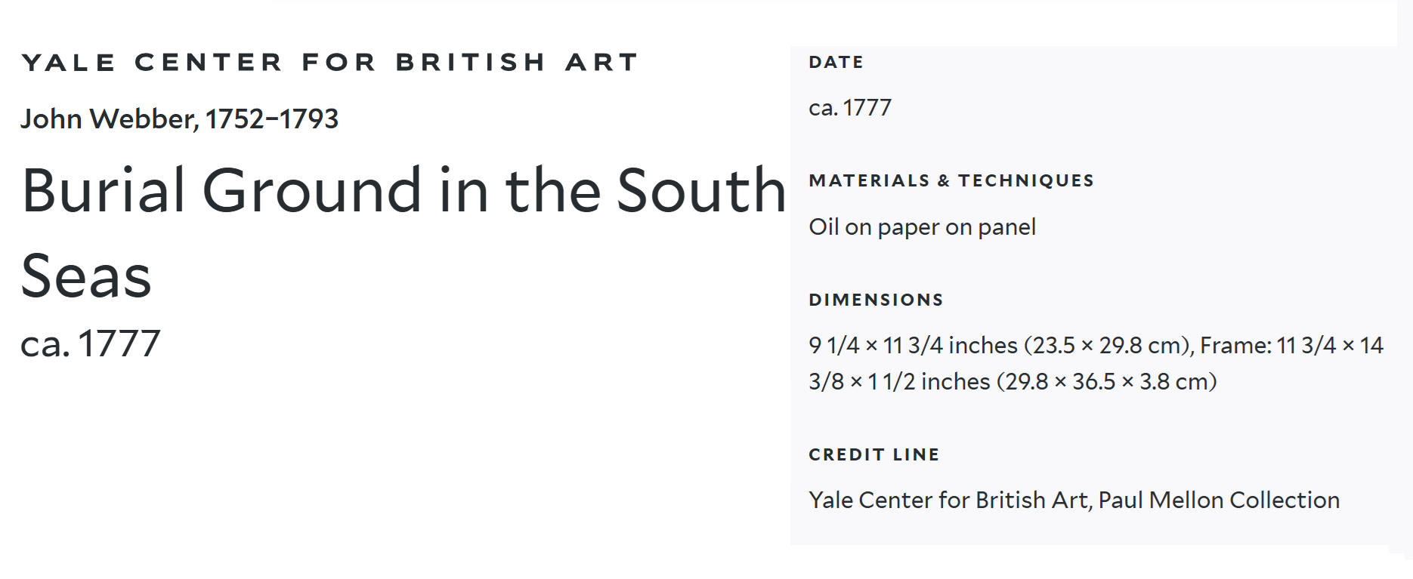Select the DIMENSIONS section heading
The image size is (1413, 579).
(x=876, y=300)
